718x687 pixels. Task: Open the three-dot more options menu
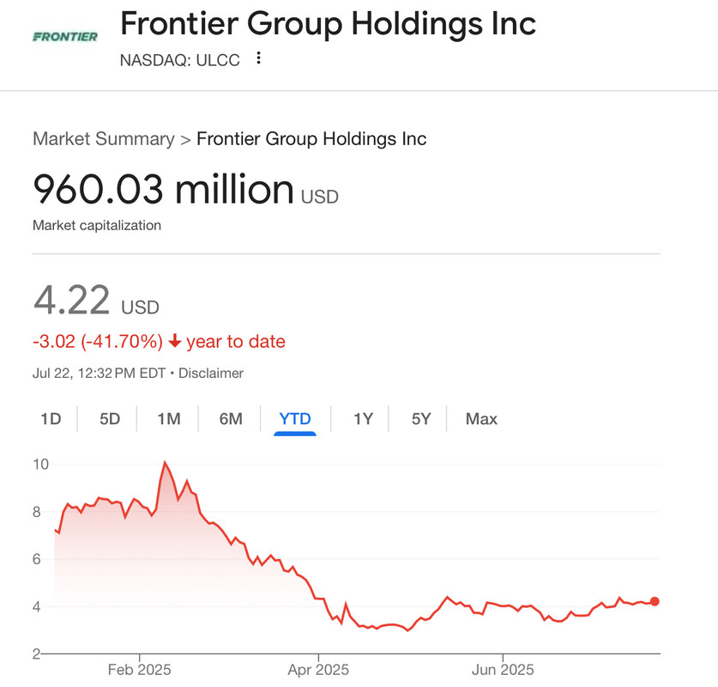pyautogui.click(x=259, y=59)
